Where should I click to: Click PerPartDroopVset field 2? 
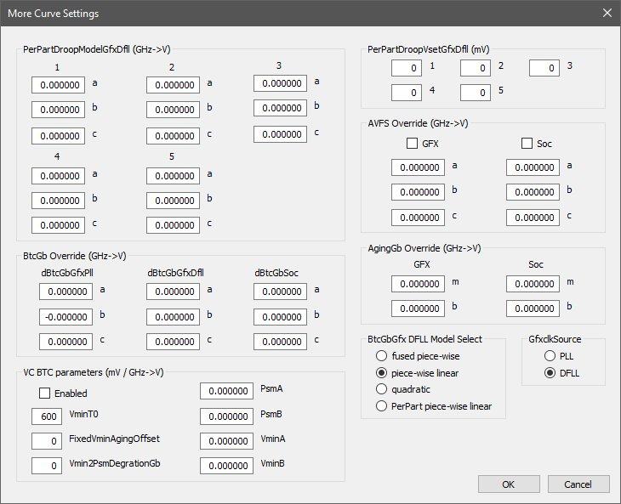pyautogui.click(x=476, y=68)
